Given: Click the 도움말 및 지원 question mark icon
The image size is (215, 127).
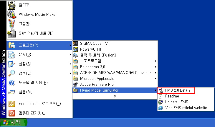Looking at the screenshot, I should coord(12,83).
